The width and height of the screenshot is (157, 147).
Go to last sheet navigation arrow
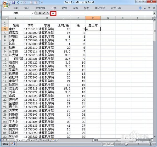point(12,140)
